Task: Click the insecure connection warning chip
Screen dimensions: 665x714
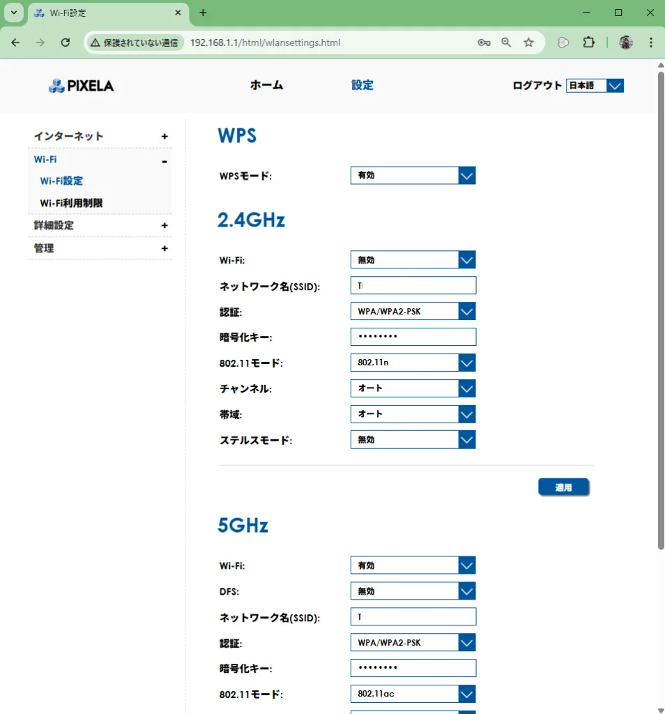Action: tap(135, 43)
